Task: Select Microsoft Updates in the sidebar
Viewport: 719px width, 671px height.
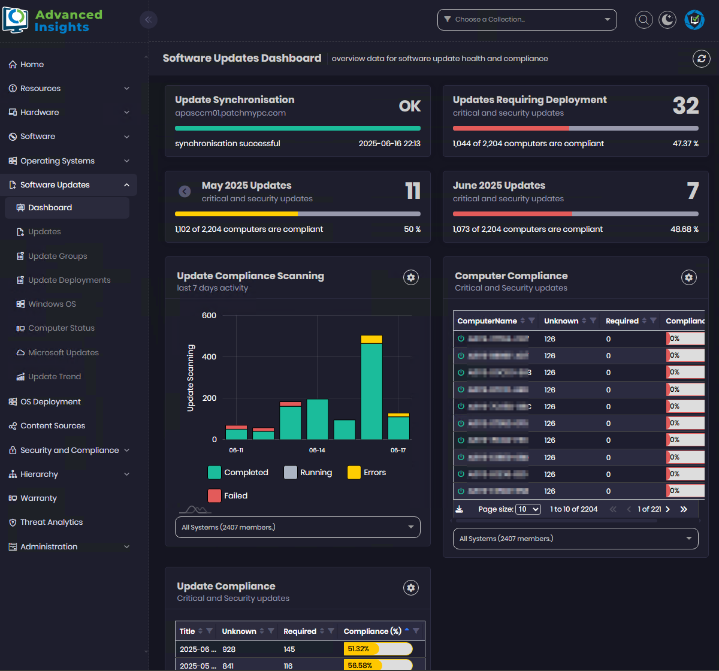Action: tap(63, 352)
